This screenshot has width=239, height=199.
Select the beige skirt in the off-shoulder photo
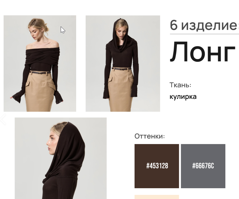click(x=40, y=92)
